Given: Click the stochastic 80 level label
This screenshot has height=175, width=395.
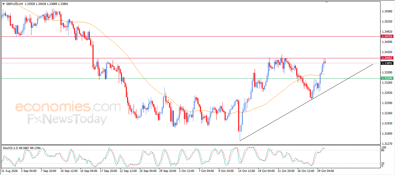Looking at the screenshot, I should point(383,150).
